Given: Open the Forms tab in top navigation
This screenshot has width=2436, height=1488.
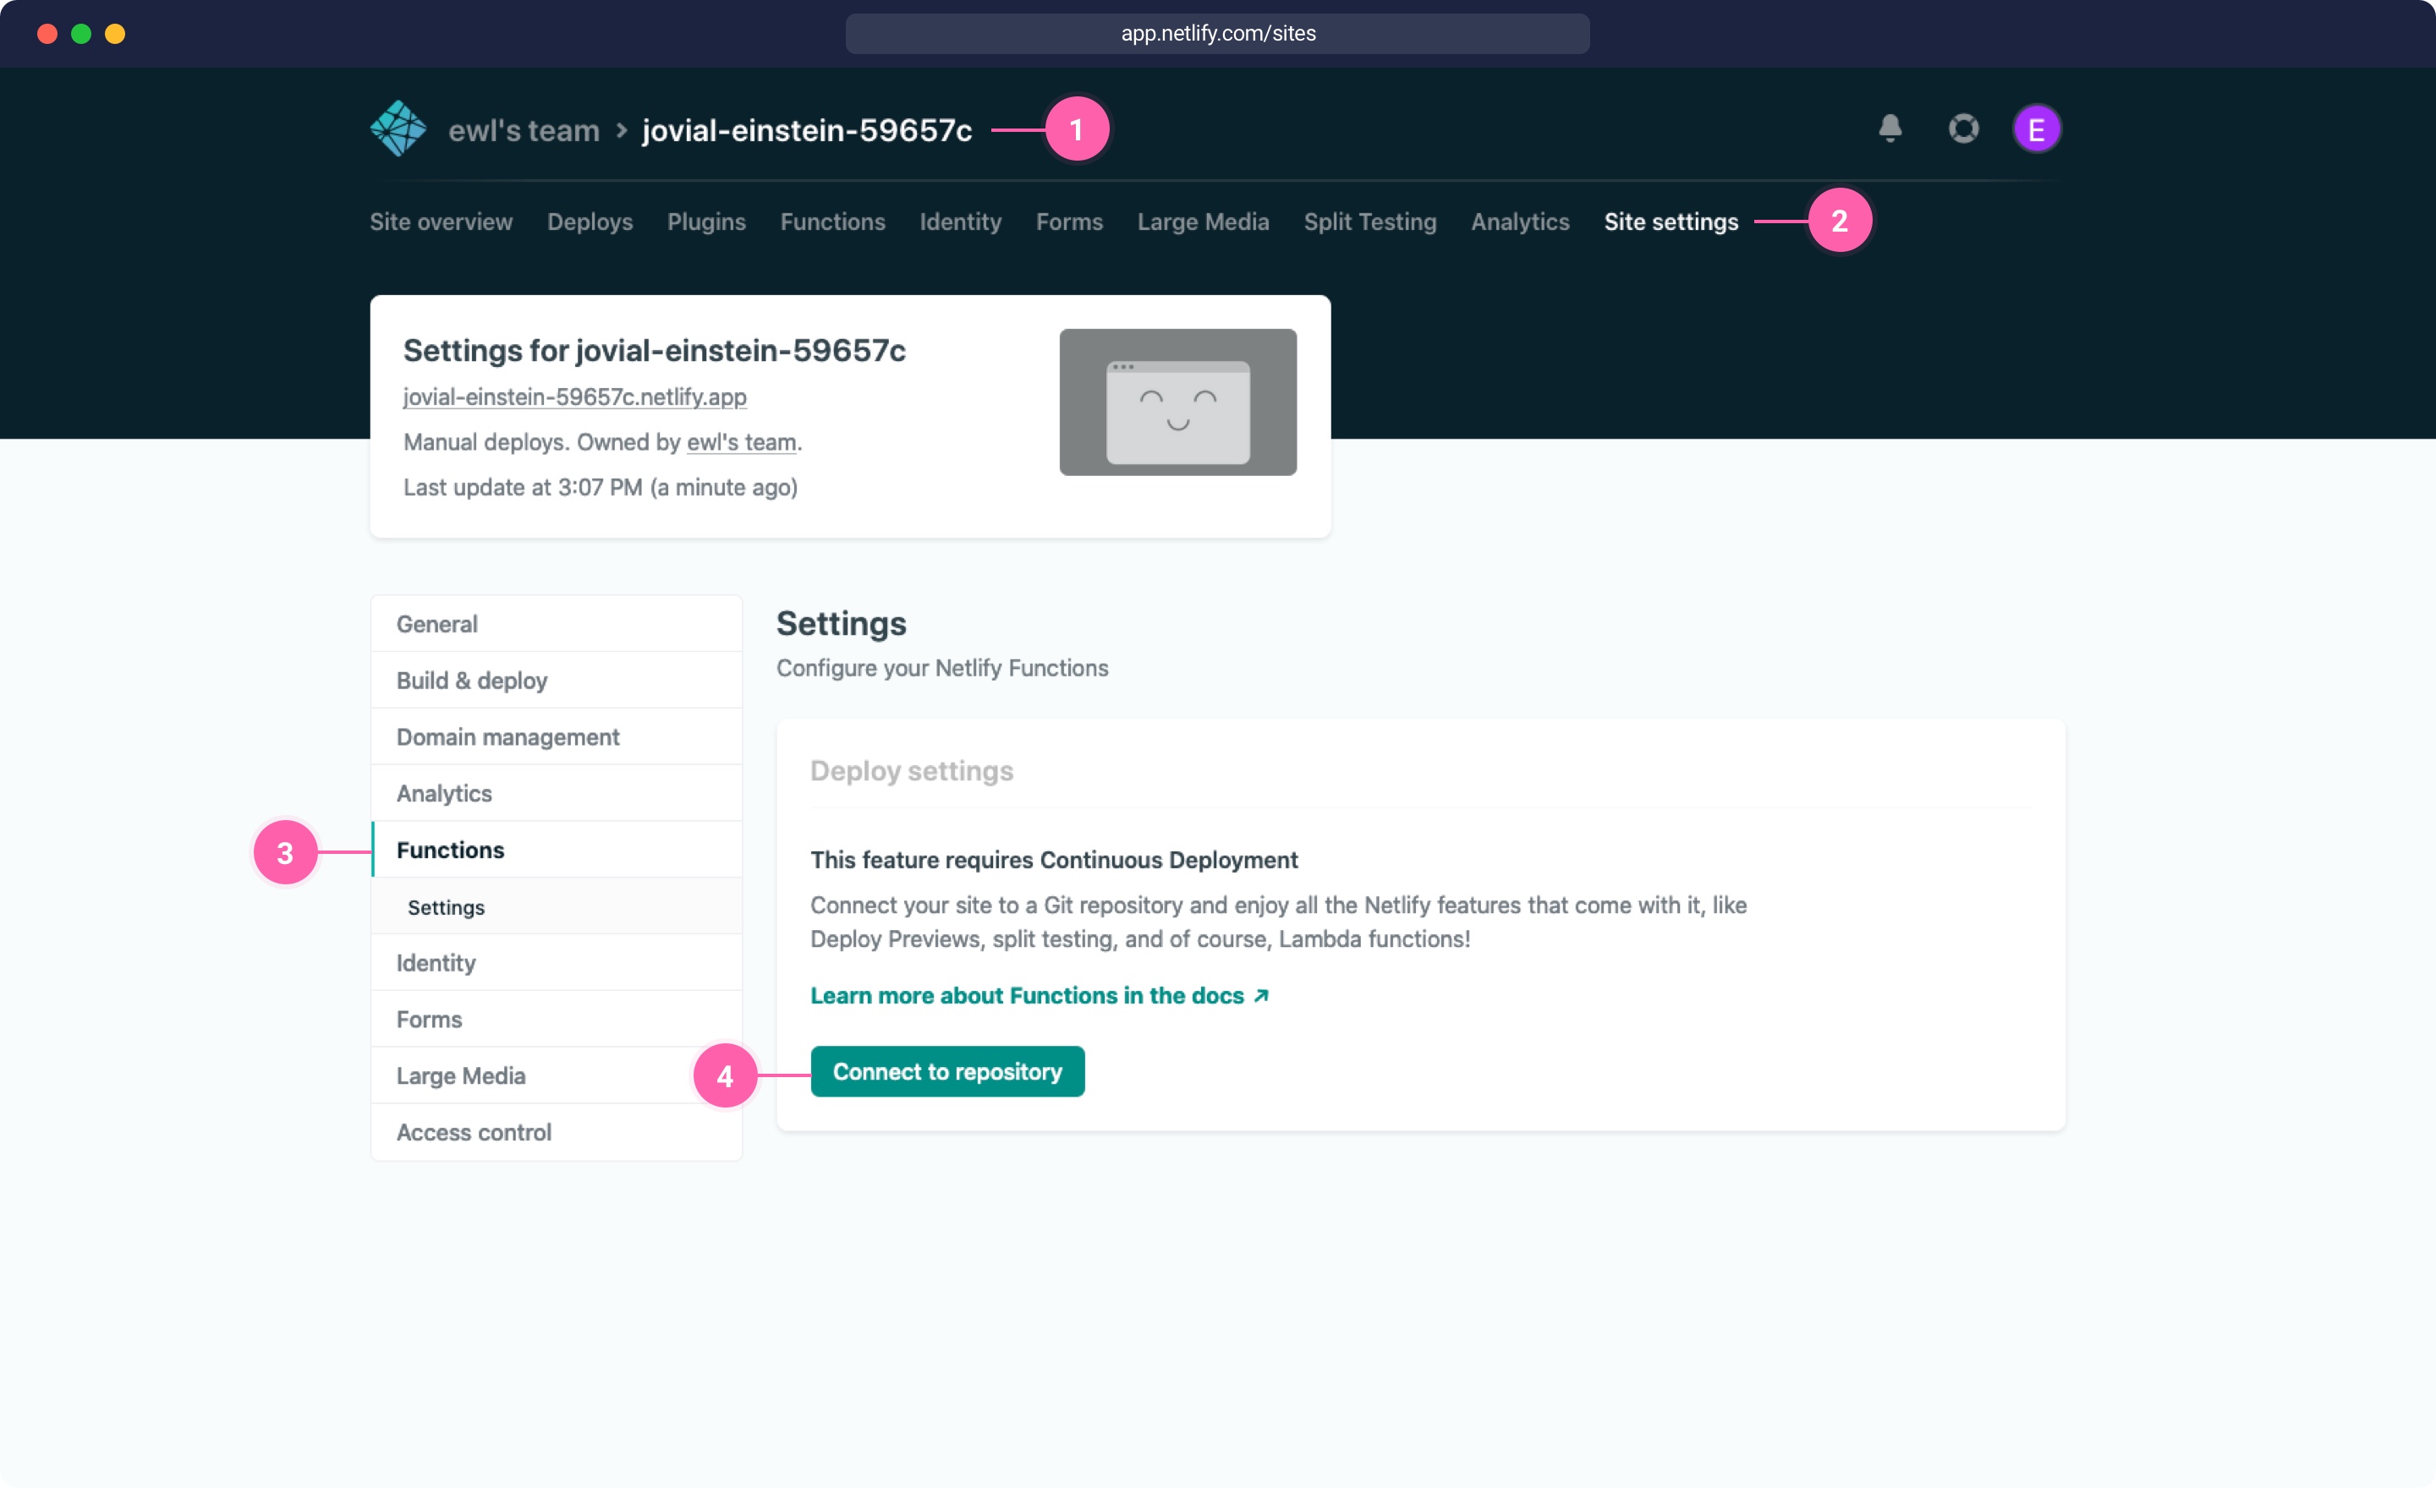Looking at the screenshot, I should [1069, 222].
